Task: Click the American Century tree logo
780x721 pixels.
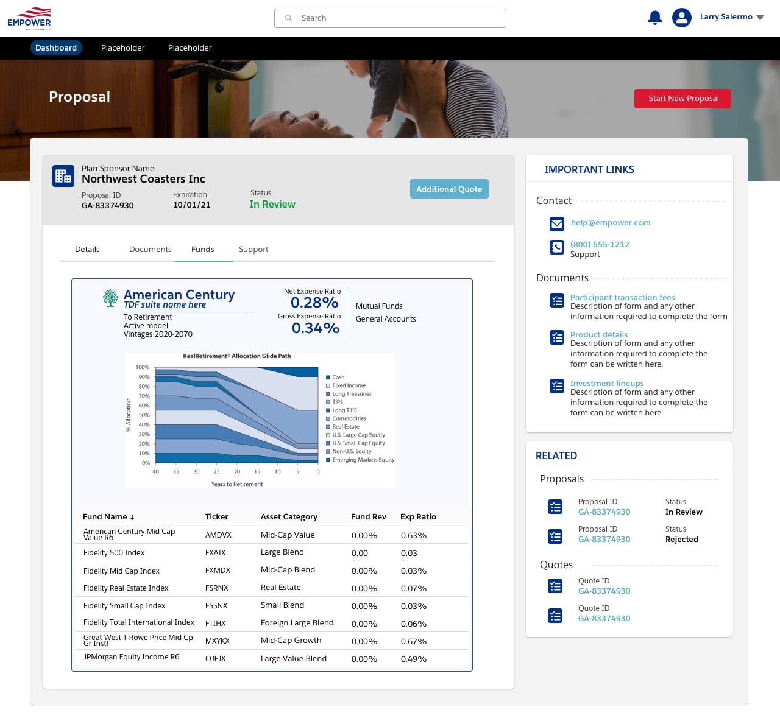Action: tap(110, 298)
